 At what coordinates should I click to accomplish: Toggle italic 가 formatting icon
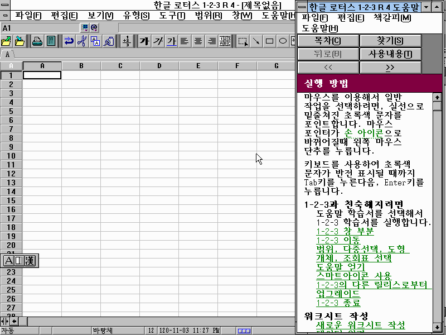pos(158,41)
